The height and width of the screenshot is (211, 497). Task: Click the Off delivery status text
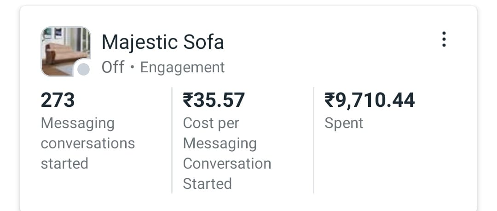[113, 67]
